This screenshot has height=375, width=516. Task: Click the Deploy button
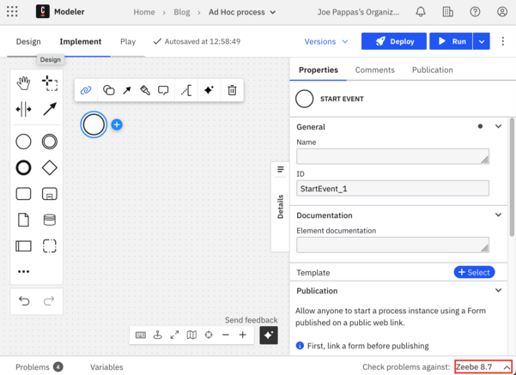(x=394, y=41)
